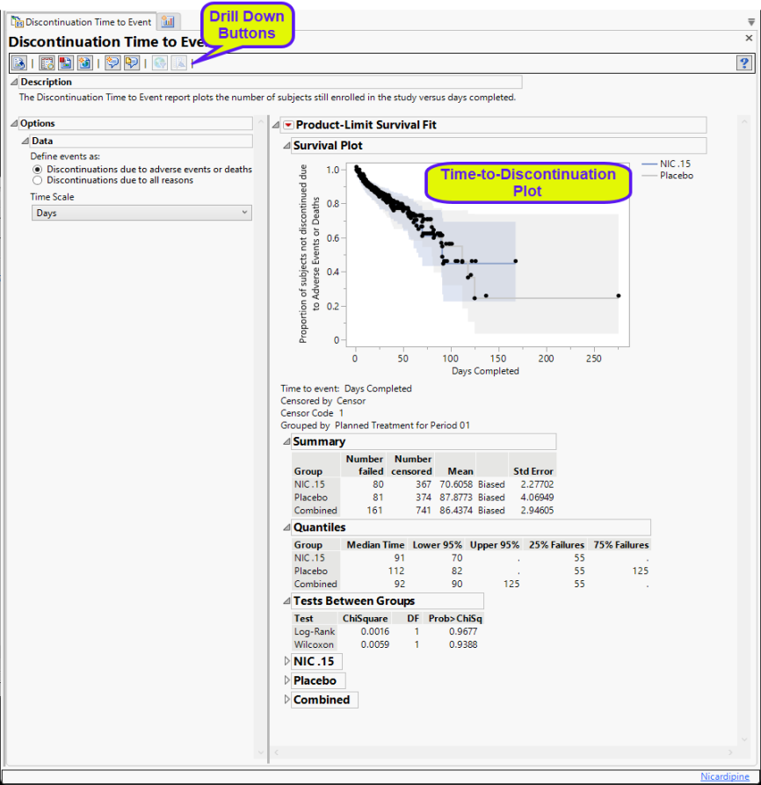Click the survival plot y-axis title

point(309,254)
